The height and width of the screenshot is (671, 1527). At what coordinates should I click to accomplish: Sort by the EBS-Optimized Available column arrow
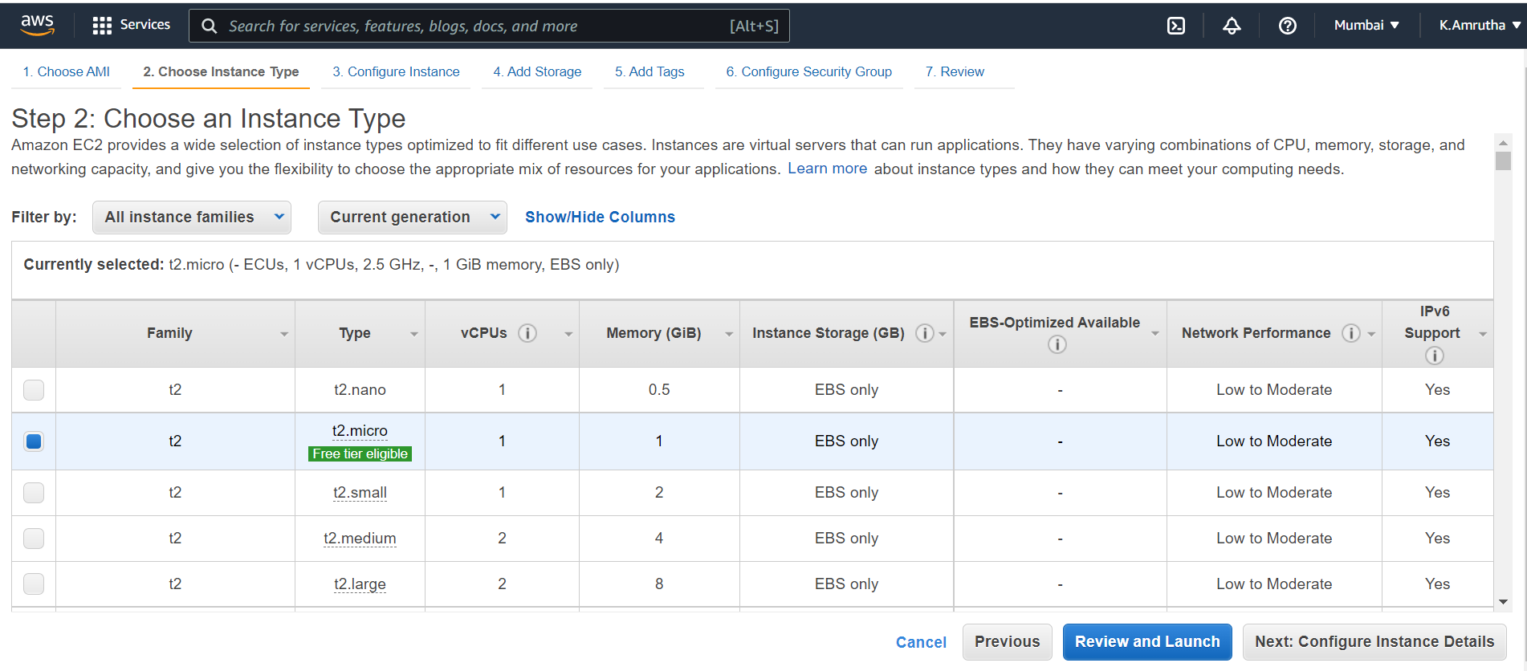click(x=1155, y=335)
